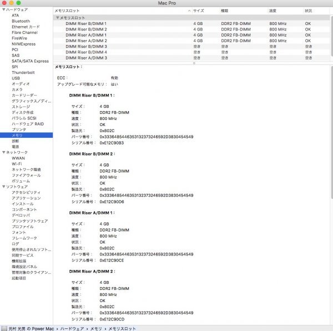This screenshot has height=331, width=333.
Task: Click serial number 0xE12C90CD
Action: (112, 319)
